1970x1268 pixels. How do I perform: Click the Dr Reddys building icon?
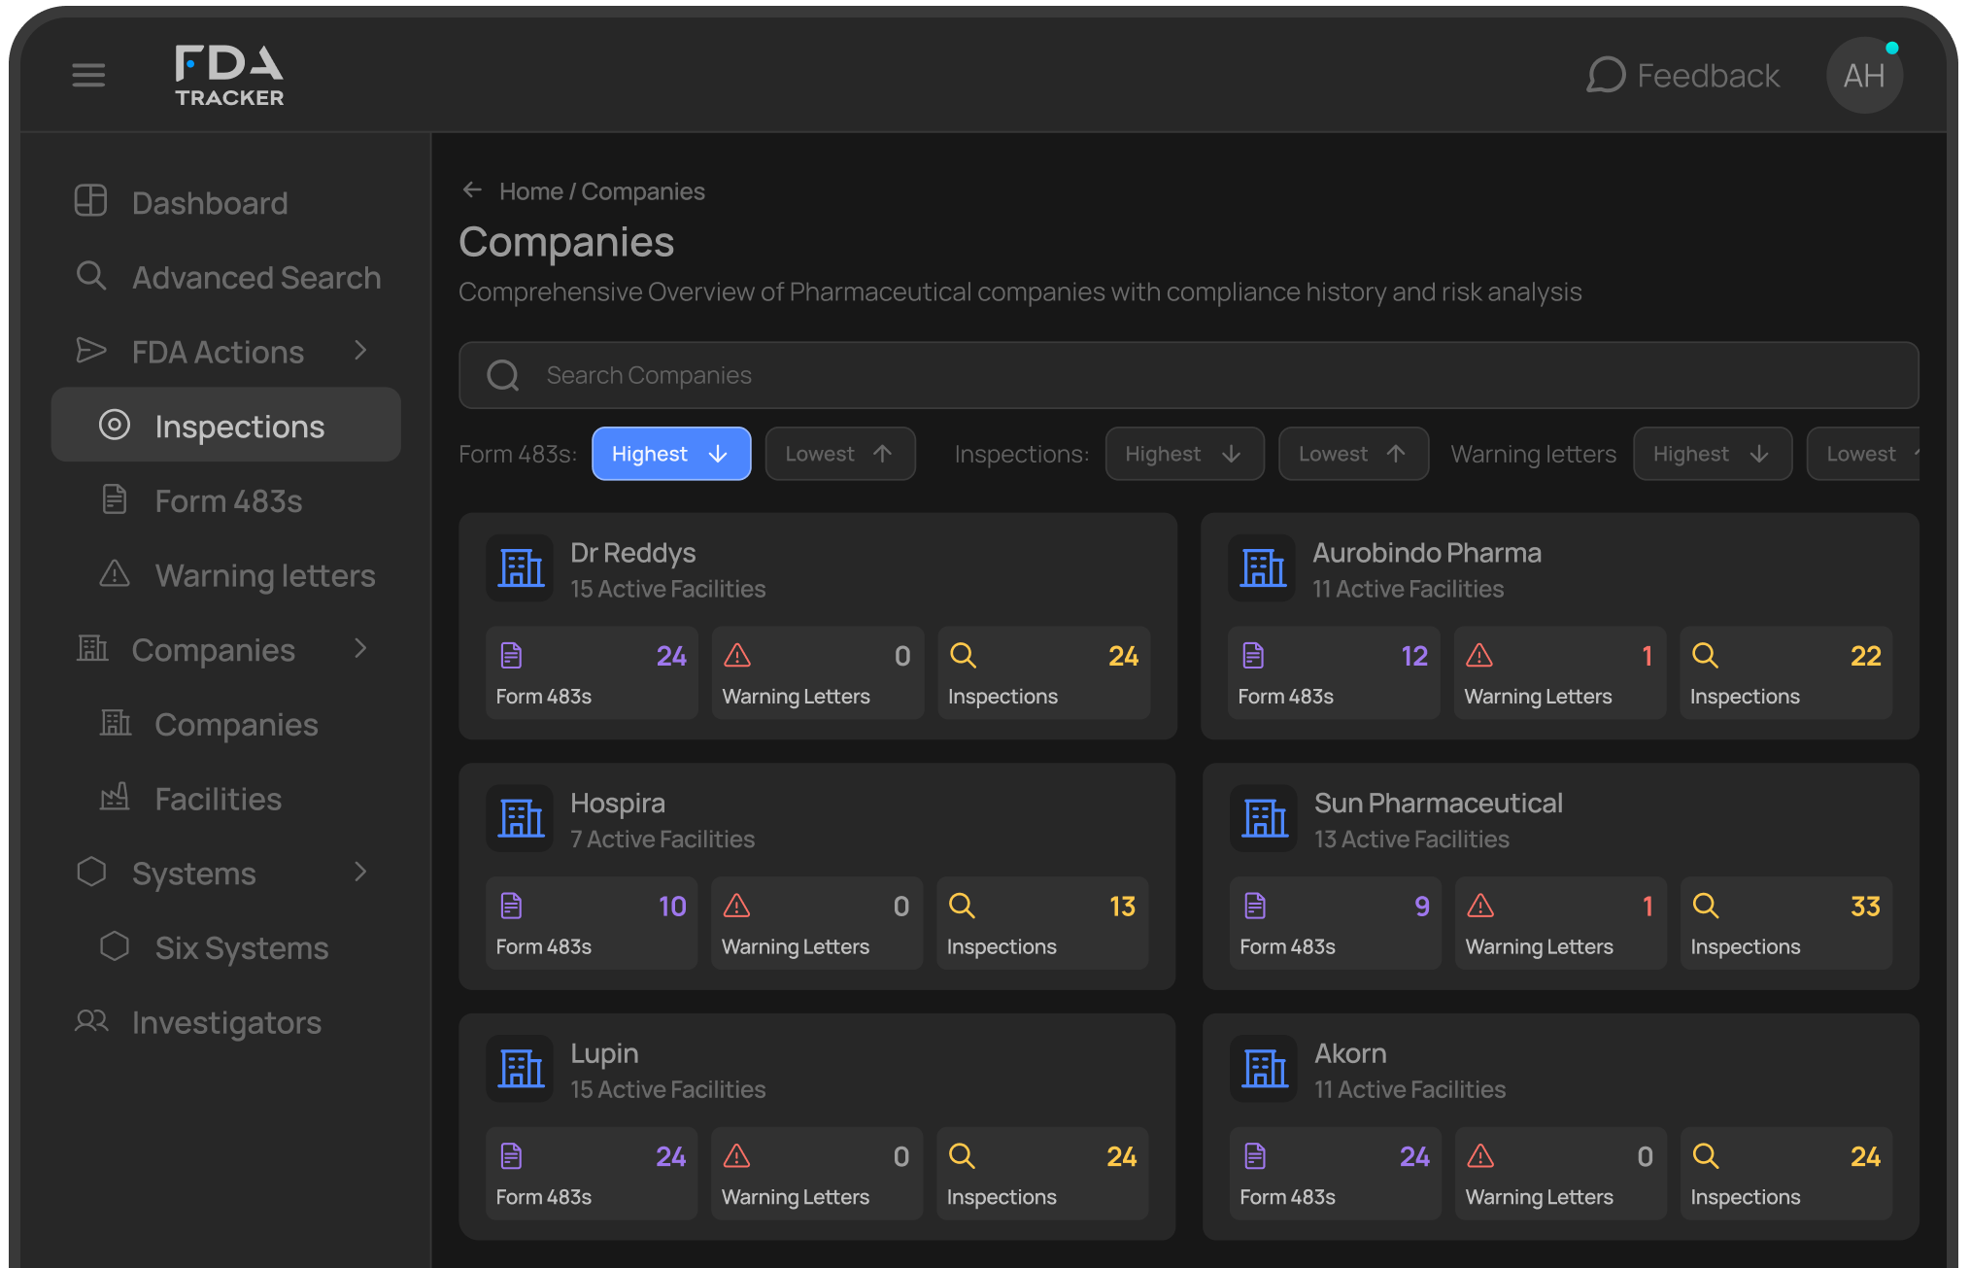521,568
